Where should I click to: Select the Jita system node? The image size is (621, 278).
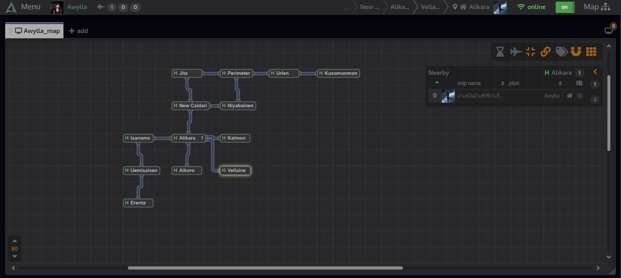[x=187, y=73]
